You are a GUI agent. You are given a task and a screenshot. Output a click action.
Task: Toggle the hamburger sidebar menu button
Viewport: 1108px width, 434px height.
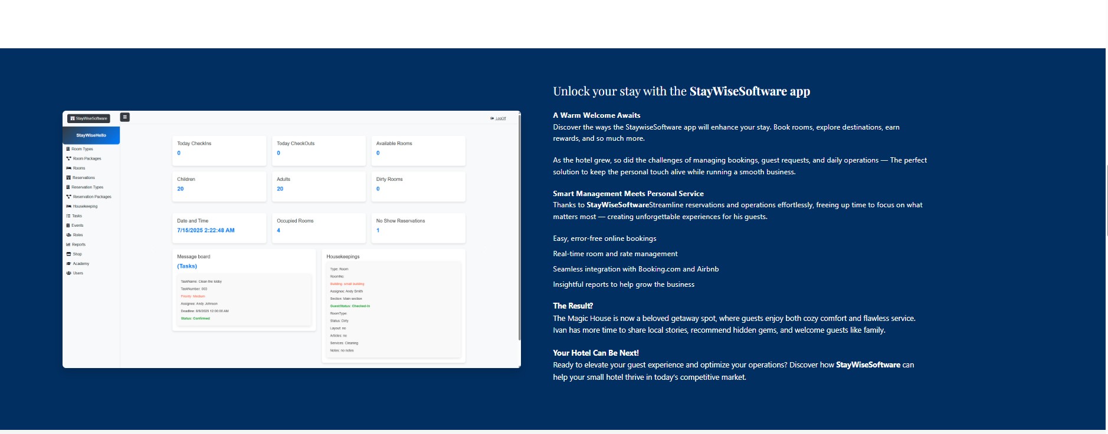tap(124, 117)
